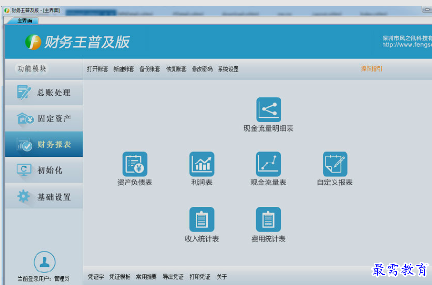Open the 操作指引 guide link

[x=371, y=69]
